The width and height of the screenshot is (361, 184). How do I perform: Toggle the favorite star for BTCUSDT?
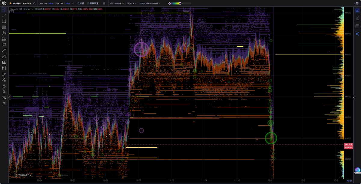click(11, 3)
